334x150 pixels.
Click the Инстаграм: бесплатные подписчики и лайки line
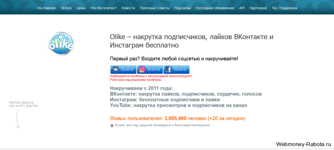tap(165, 100)
